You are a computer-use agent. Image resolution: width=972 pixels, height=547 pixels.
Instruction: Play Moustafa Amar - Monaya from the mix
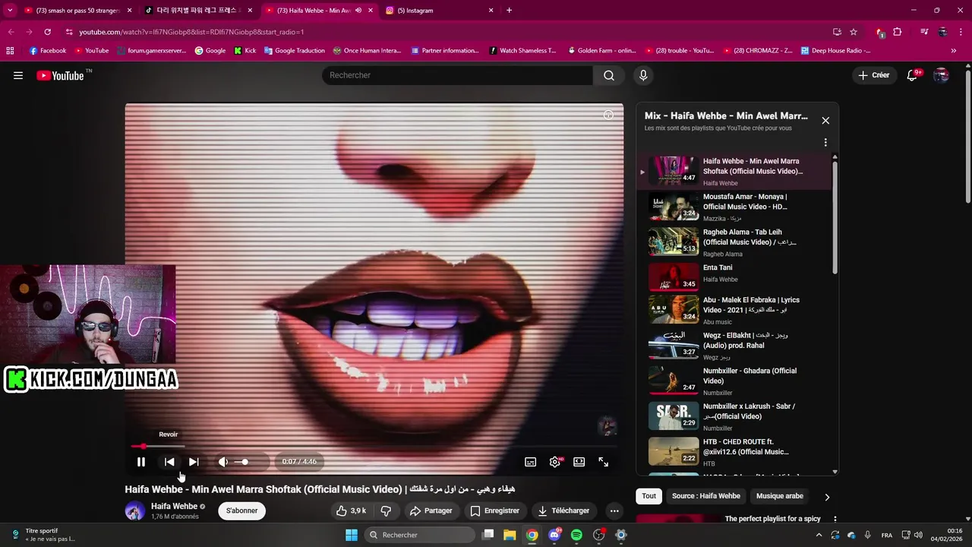coord(734,207)
